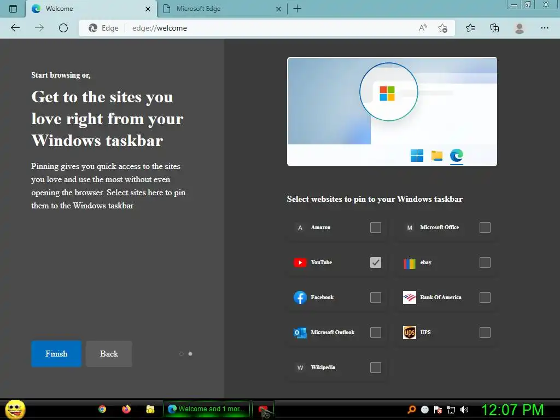This screenshot has width=560, height=420.
Task: Click the 'Bank Of America' site label
Action: pos(441,297)
